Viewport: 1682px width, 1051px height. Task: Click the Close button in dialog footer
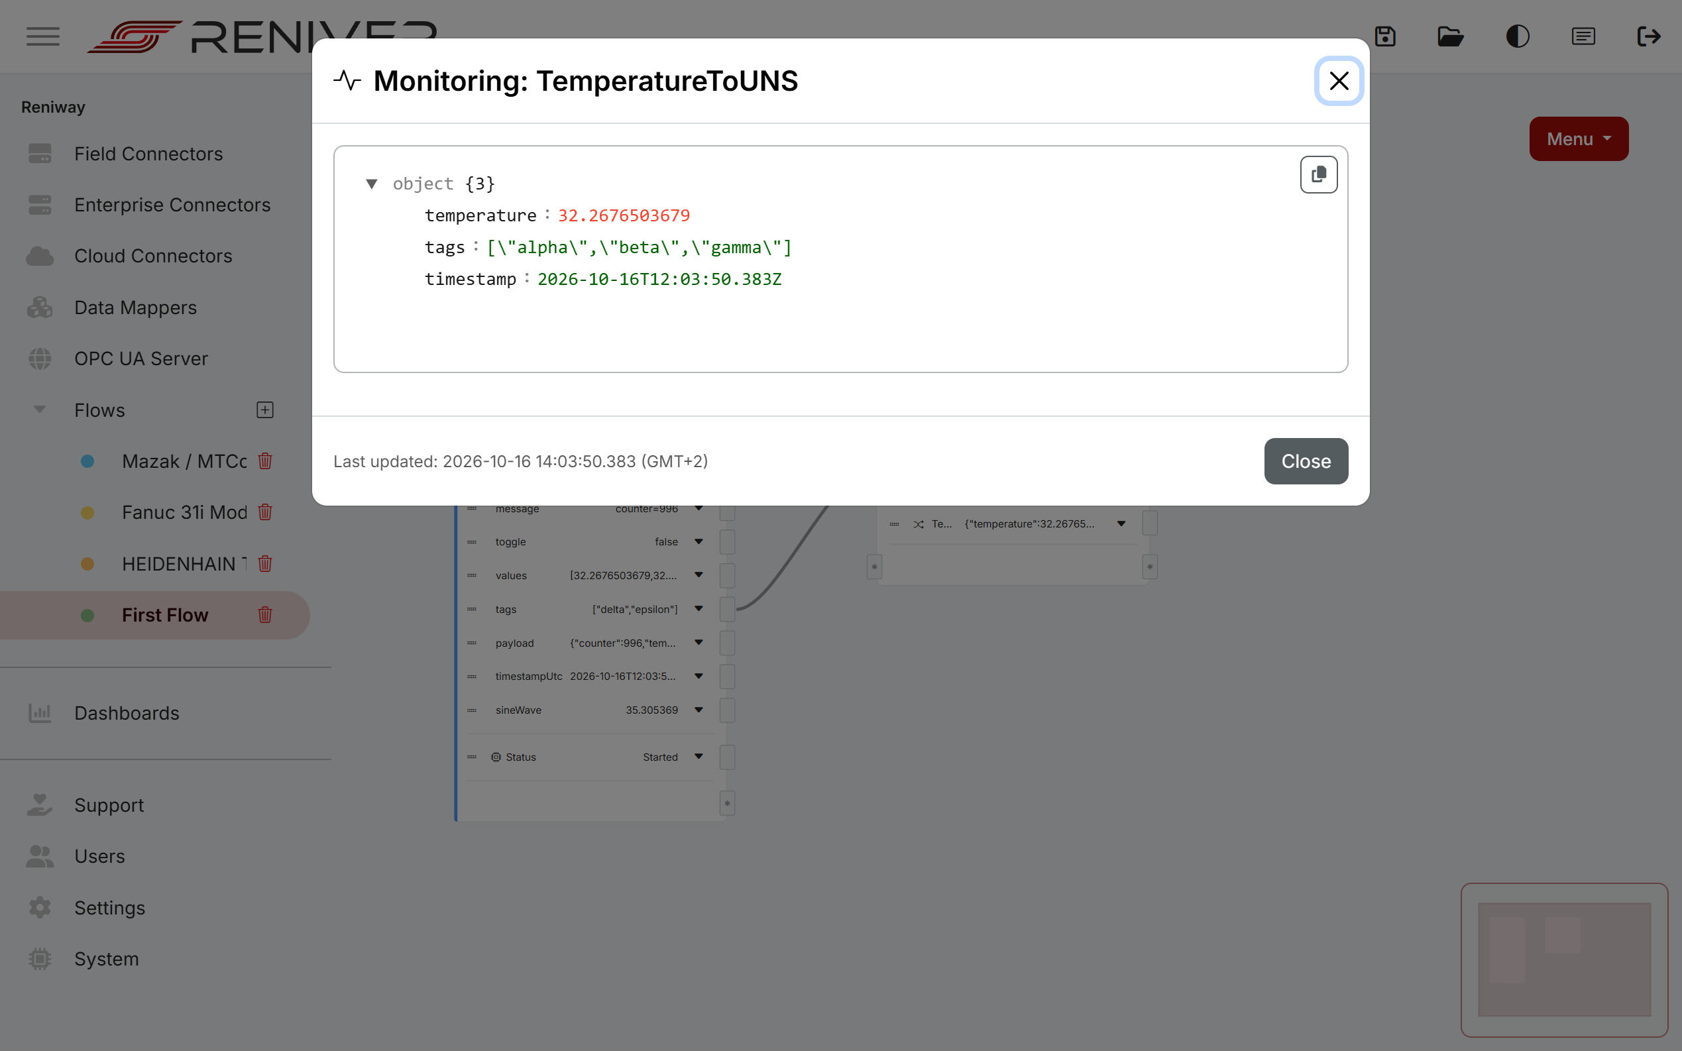point(1306,461)
